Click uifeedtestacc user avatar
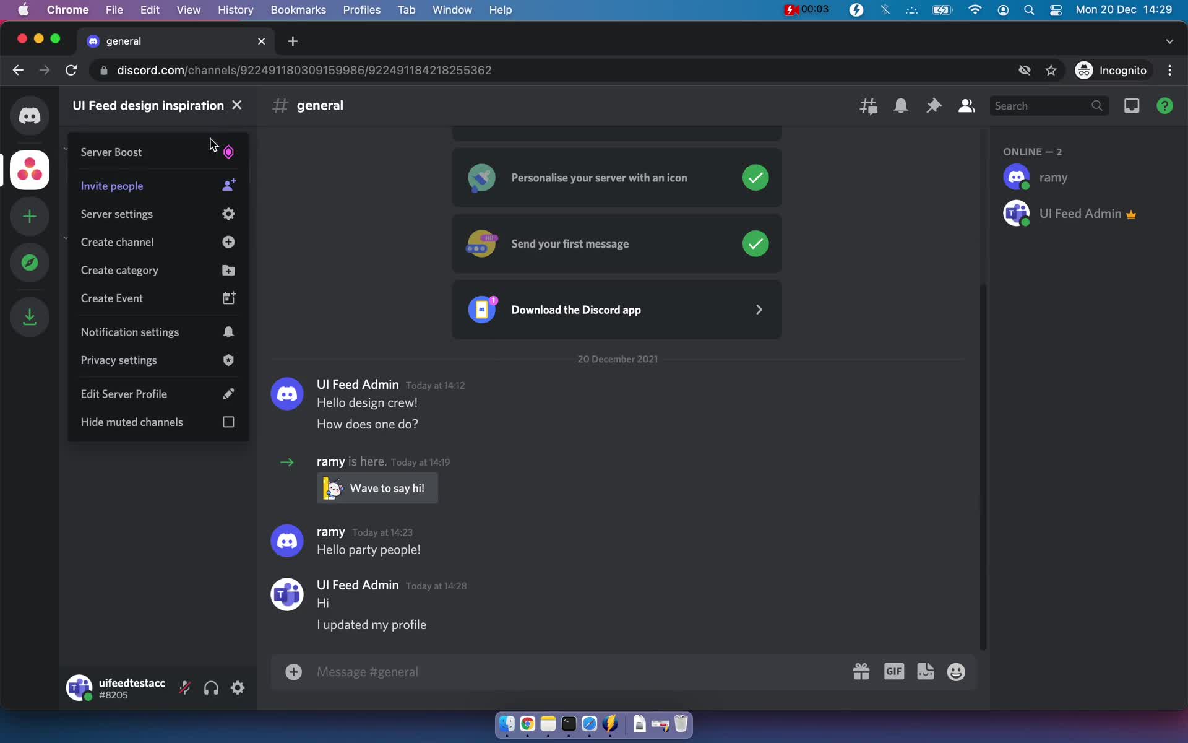This screenshot has height=743, width=1188. [79, 688]
